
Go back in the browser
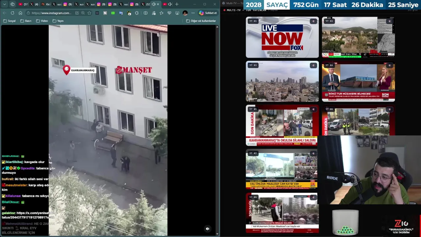click(x=4, y=13)
